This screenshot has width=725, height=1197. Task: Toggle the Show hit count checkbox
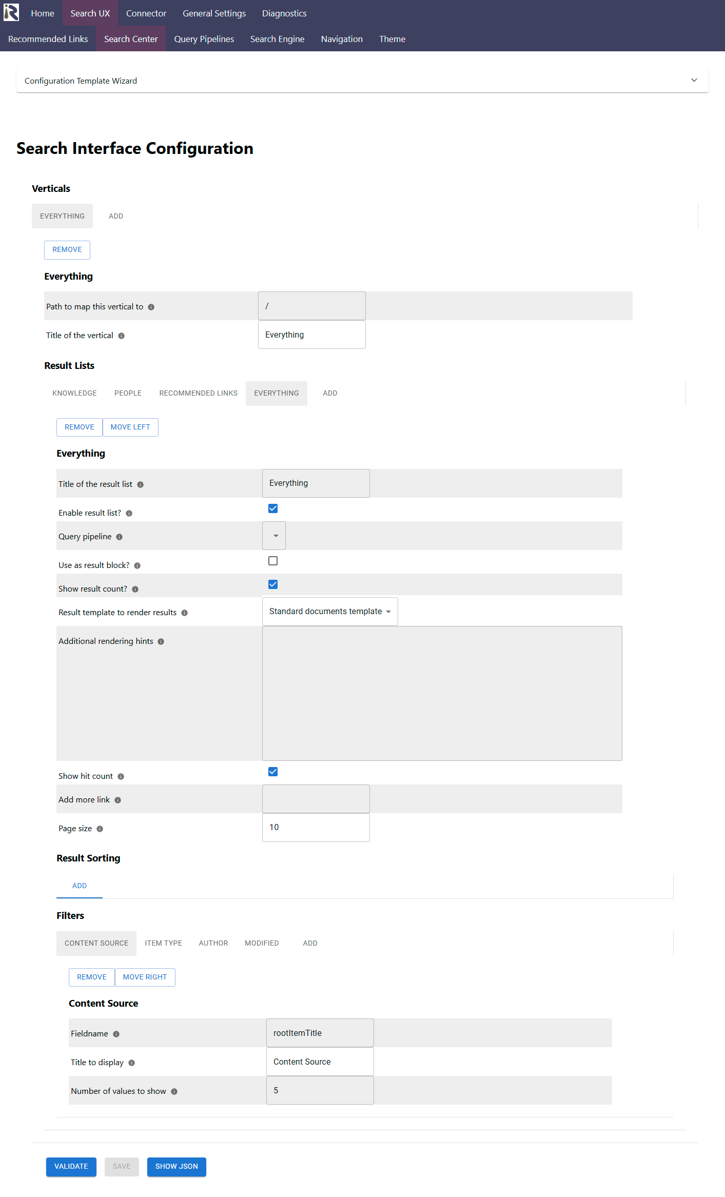point(273,772)
